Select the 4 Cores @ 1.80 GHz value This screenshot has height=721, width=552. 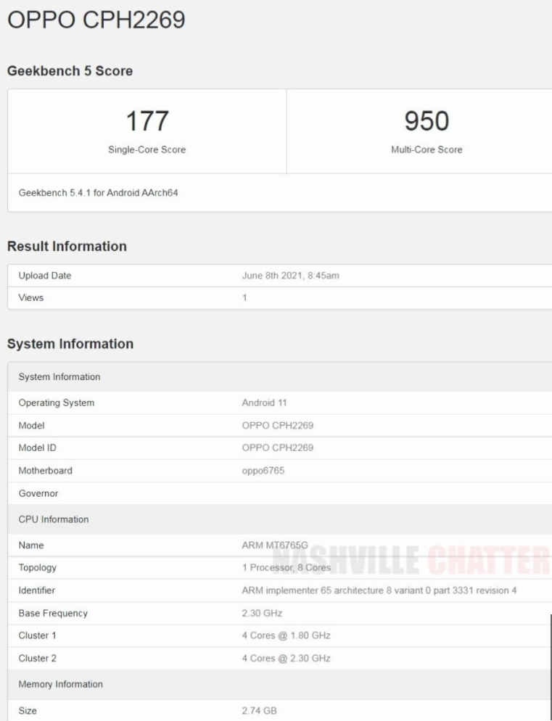tap(286, 635)
